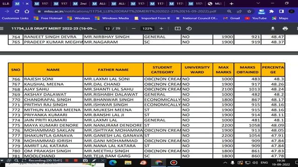The image size is (298, 167).
Task: Open National Council Of bookmark
Action: [197, 18]
